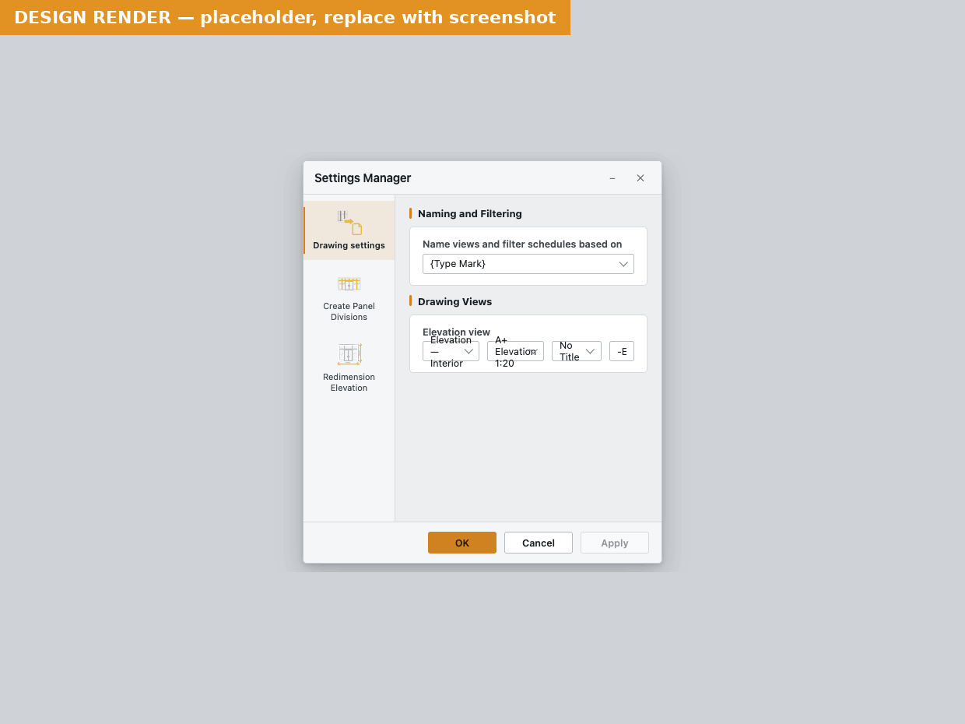The image size is (965, 724).
Task: Click the Naming and Filtering heading
Action: 470,213
